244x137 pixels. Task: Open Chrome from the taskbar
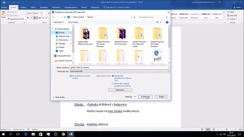coord(63,134)
